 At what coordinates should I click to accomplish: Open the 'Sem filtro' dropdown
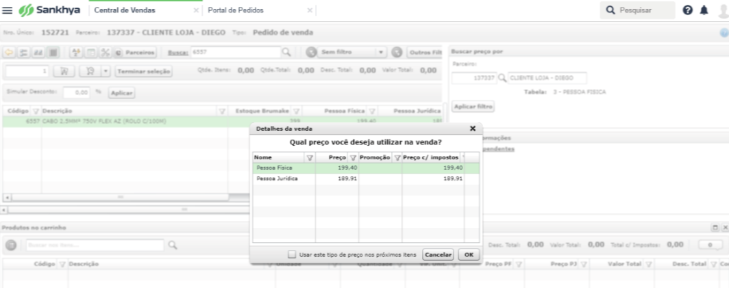tap(381, 52)
